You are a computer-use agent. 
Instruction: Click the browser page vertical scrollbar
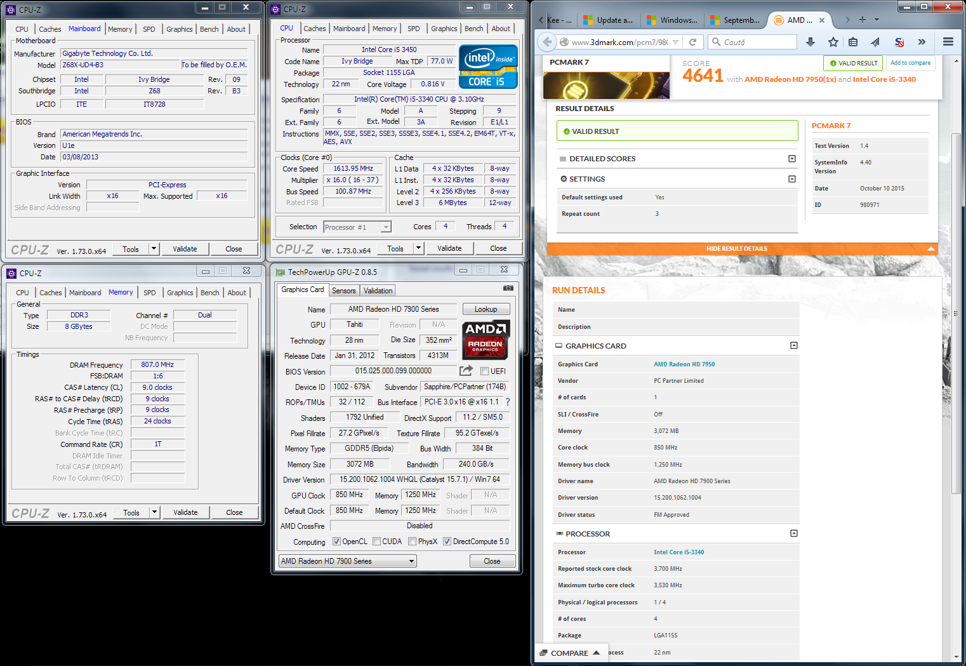point(956,314)
